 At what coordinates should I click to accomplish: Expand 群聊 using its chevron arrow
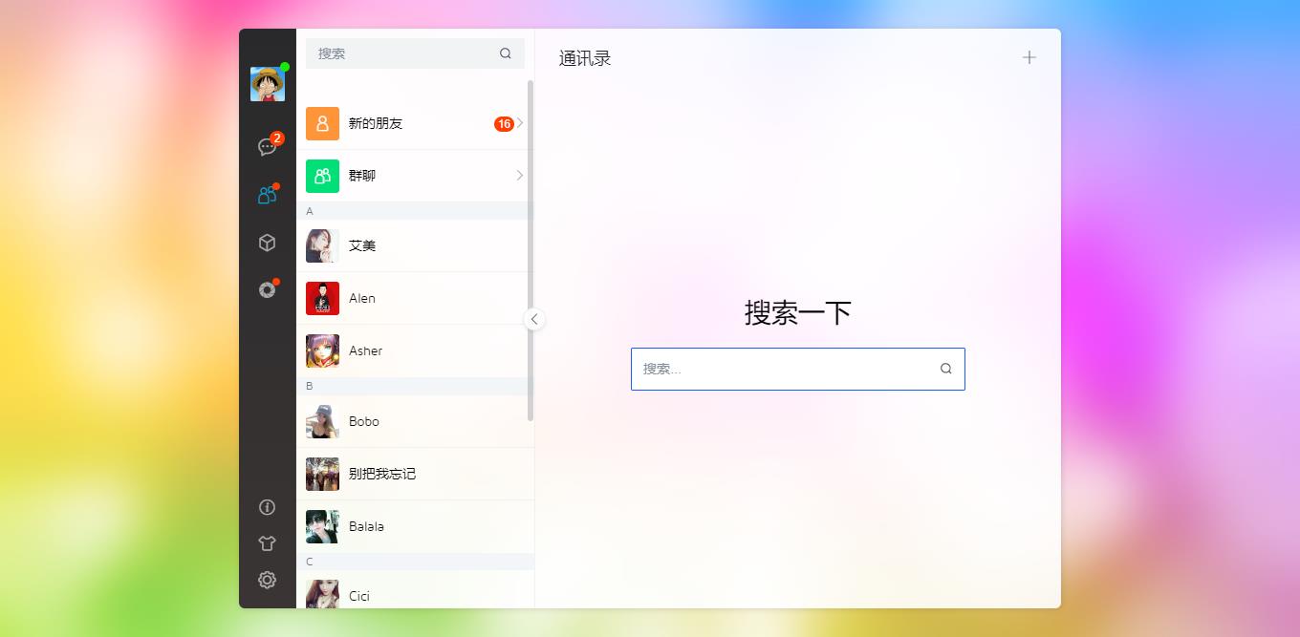(x=518, y=176)
